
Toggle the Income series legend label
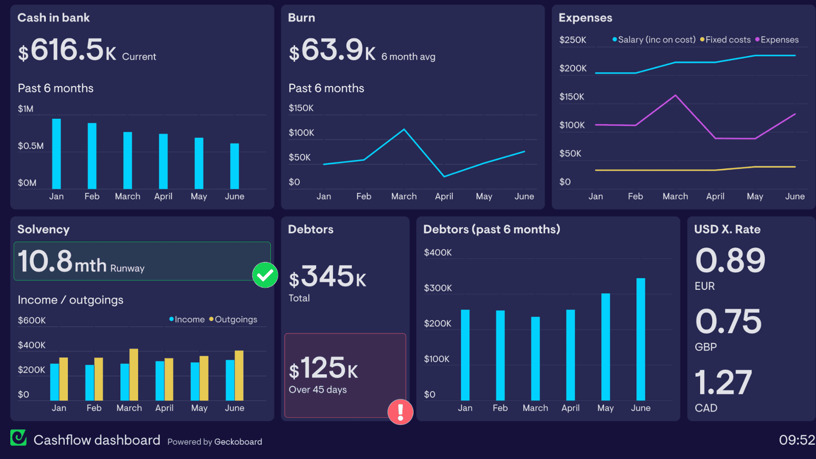(x=190, y=319)
